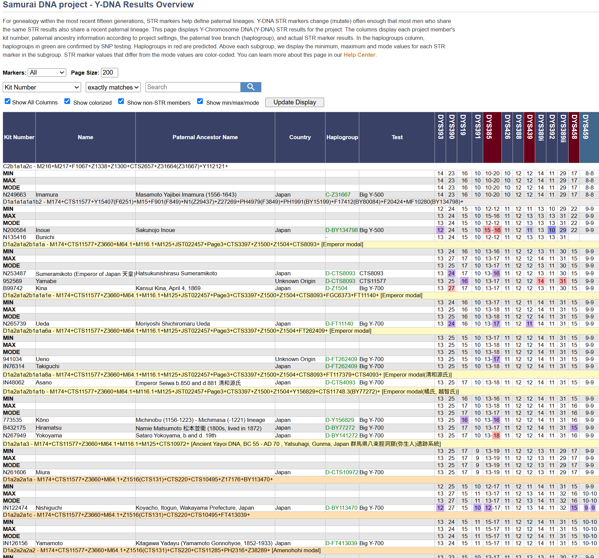Open the C-Z31667 haplogroup link
This screenshot has height=558, width=599.
click(338, 195)
